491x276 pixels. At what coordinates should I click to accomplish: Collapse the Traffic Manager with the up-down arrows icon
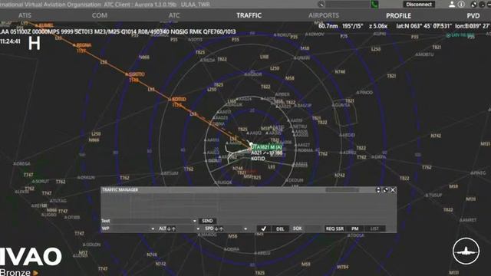(378, 190)
